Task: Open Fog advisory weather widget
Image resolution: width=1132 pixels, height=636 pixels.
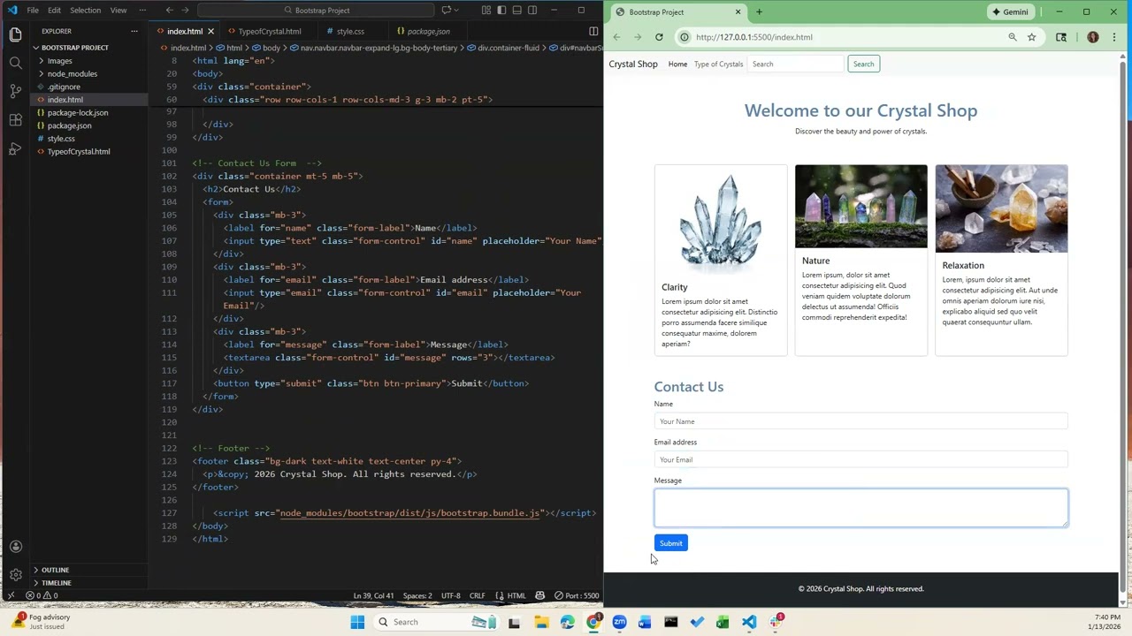Action: click(x=42, y=622)
